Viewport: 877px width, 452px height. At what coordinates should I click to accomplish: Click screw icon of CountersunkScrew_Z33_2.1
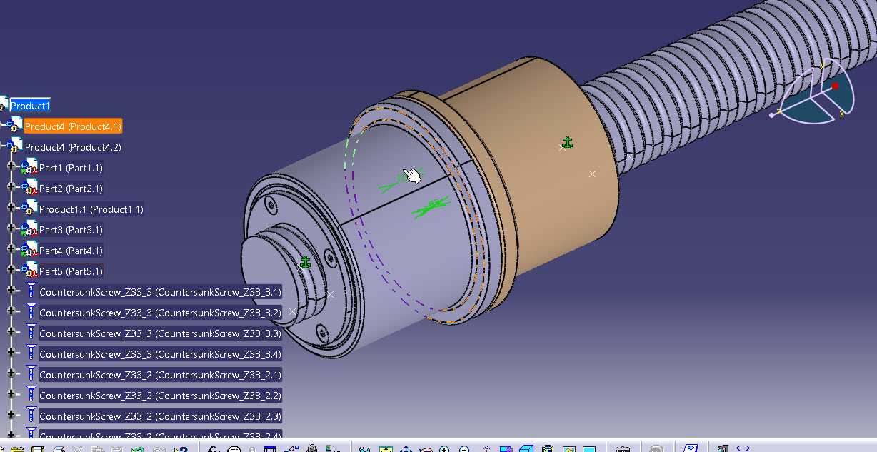(x=31, y=373)
